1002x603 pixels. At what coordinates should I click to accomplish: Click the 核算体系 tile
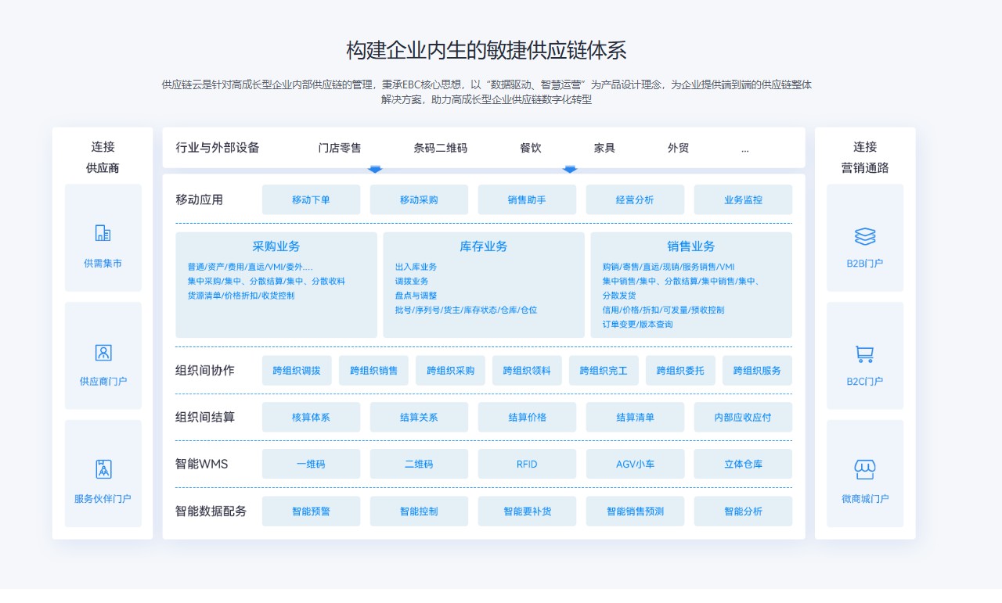(x=311, y=417)
